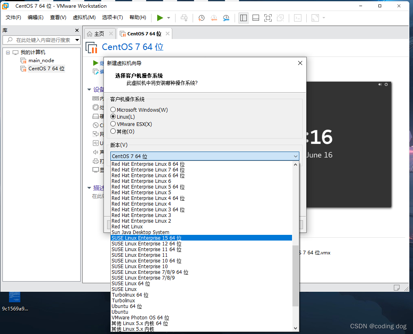Choose Red Hat Enterprise Linux 8 64 位
413x334 pixels.
pyautogui.click(x=202, y=164)
